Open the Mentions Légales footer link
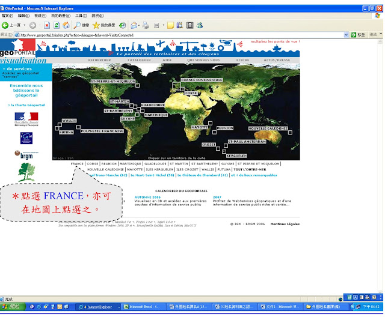This screenshot has height=320, width=385. click(285, 224)
